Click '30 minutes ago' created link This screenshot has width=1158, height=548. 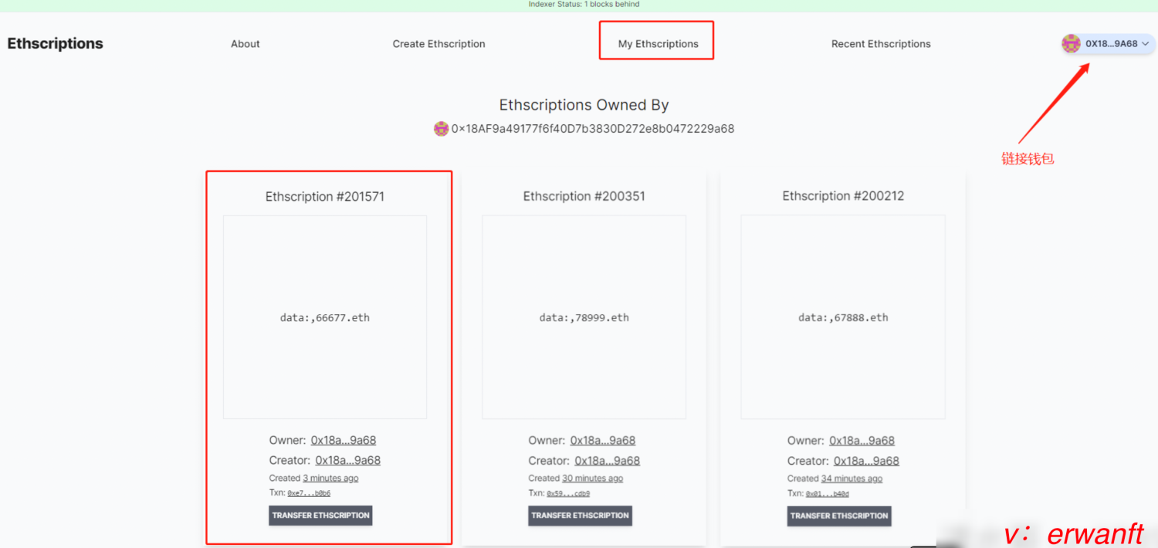(592, 479)
